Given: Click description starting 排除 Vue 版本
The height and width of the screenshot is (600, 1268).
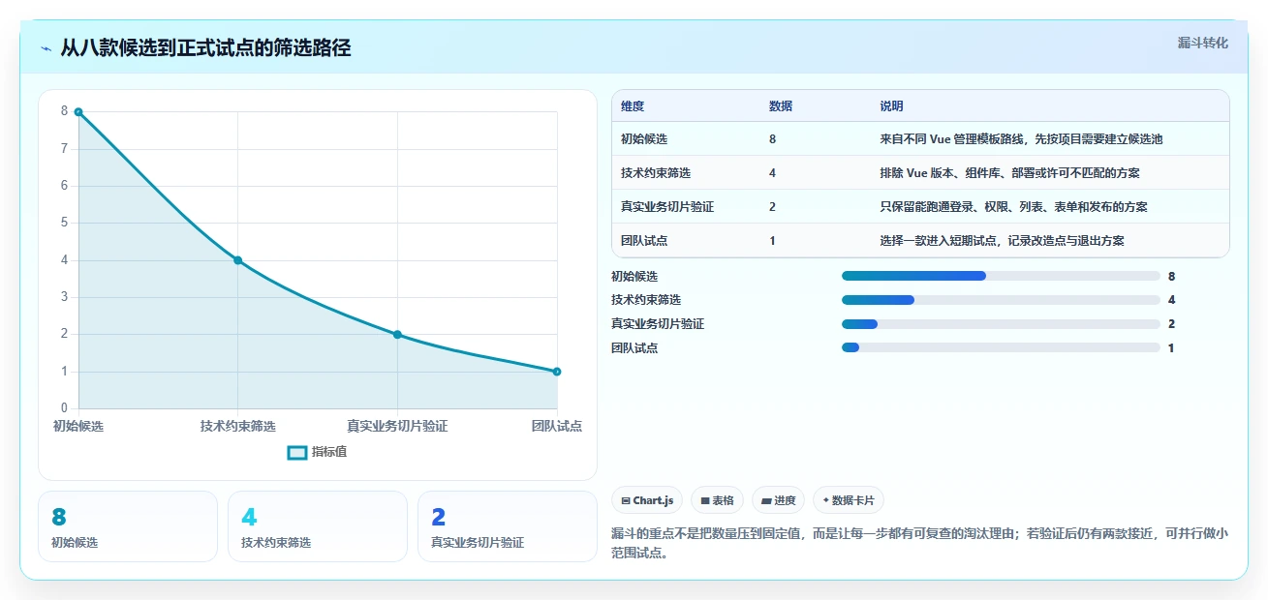Looking at the screenshot, I should (1009, 173).
